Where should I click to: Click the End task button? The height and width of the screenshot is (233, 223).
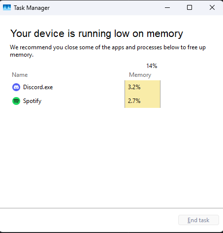point(198,220)
